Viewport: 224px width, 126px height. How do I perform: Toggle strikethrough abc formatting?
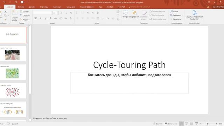tap(55, 18)
